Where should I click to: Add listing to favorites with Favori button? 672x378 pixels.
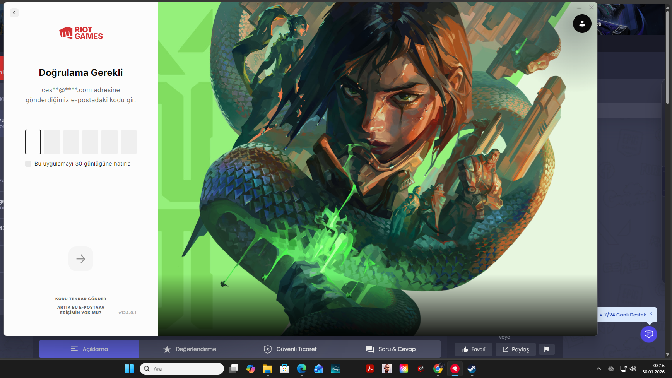click(474, 349)
